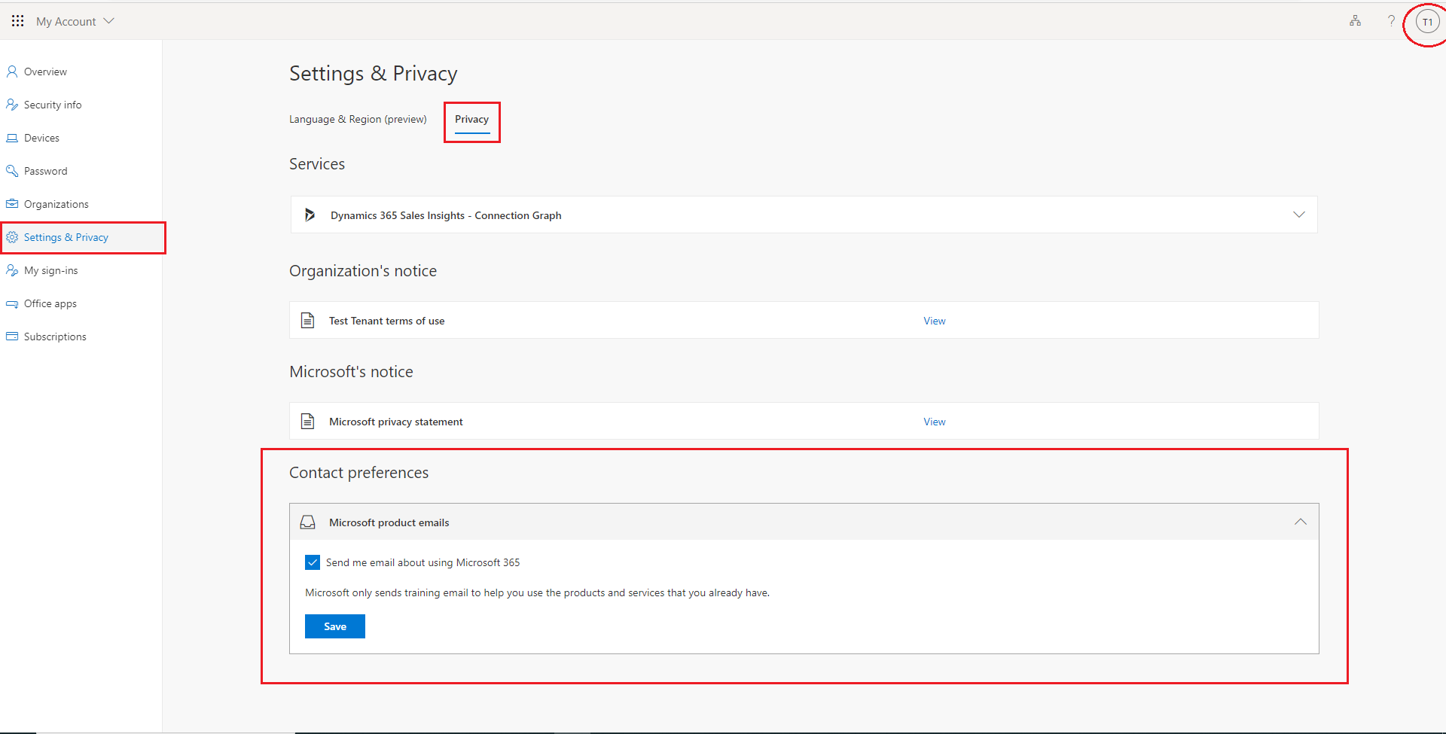This screenshot has height=734, width=1446.
Task: View the Microsoft privacy statement
Action: 935,422
